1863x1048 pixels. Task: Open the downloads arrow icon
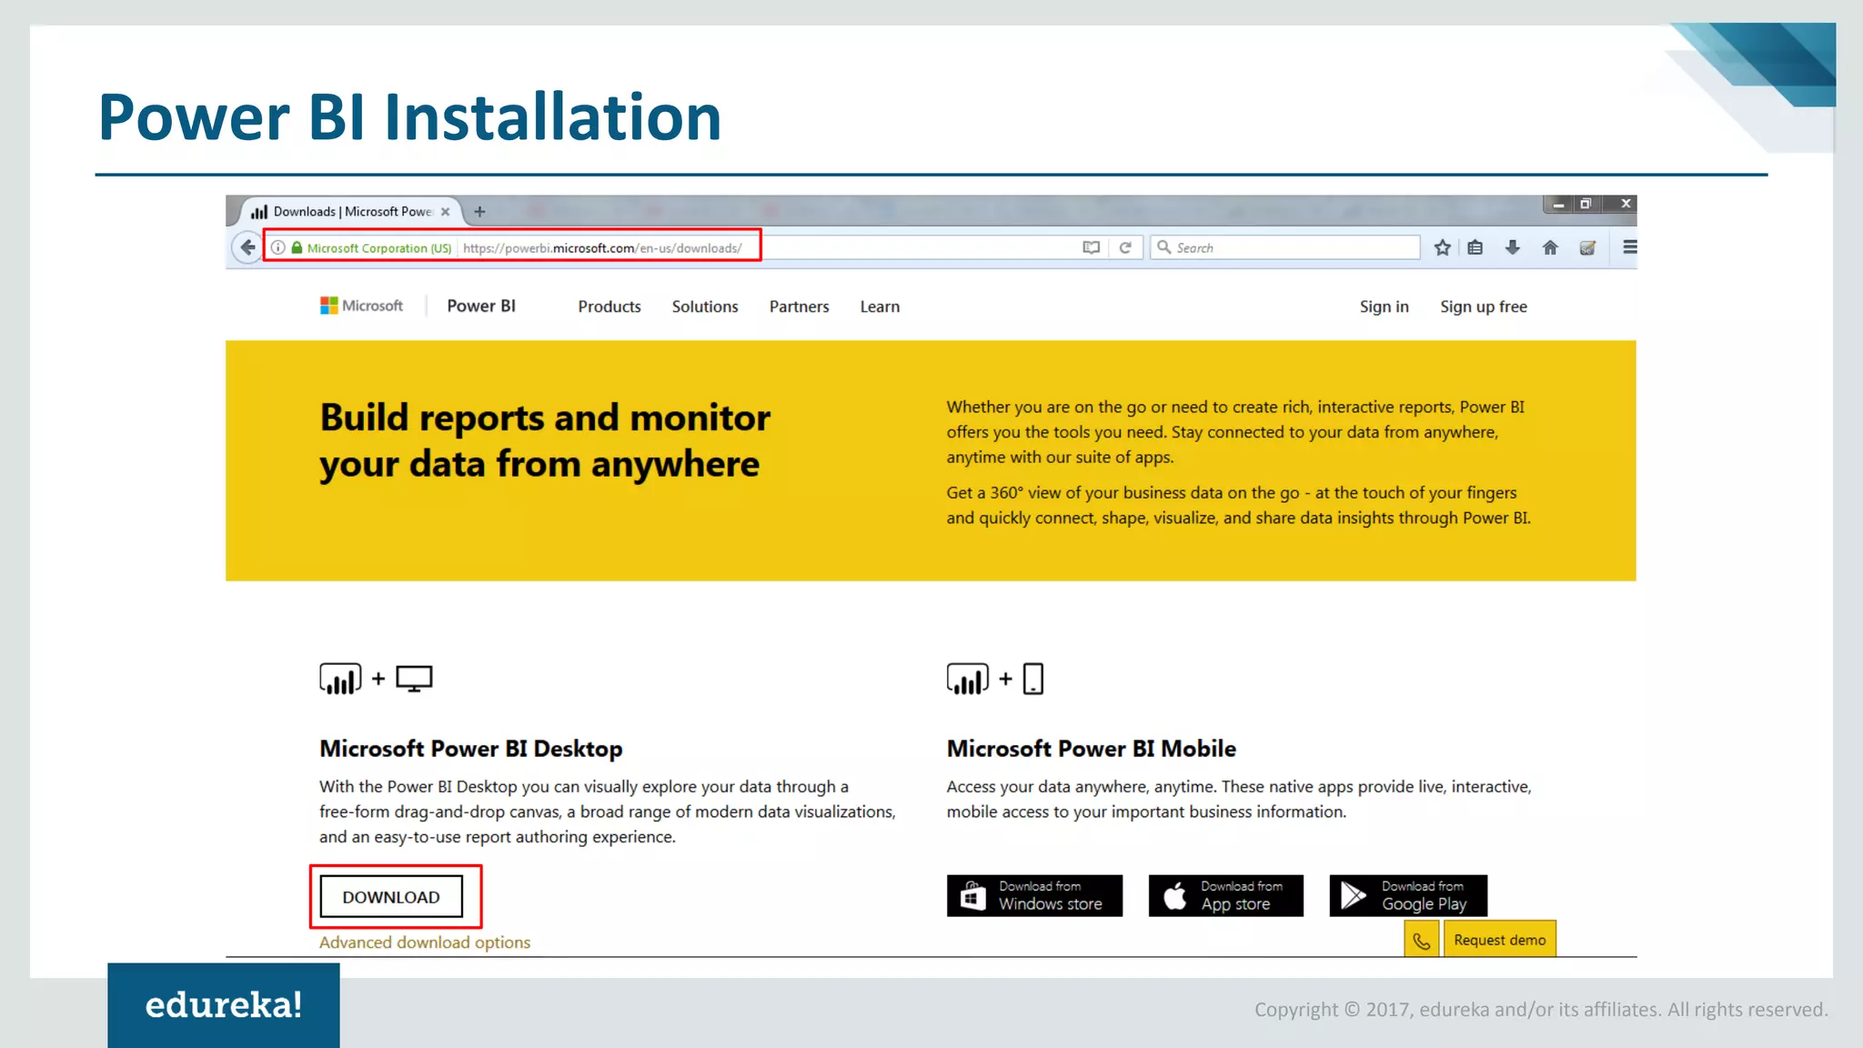(1513, 247)
